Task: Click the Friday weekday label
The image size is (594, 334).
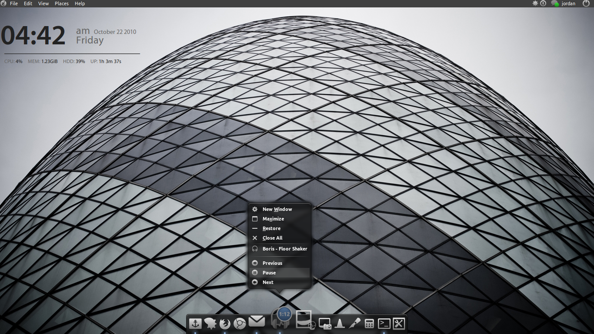Action: tap(90, 40)
